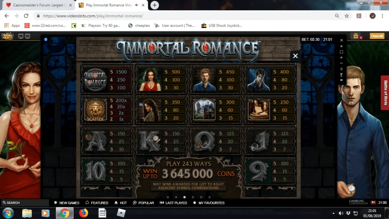Go to sixth paytable page dot
Image resolution: width=389 pixels, height=219 pixels.
[x=210, y=197]
